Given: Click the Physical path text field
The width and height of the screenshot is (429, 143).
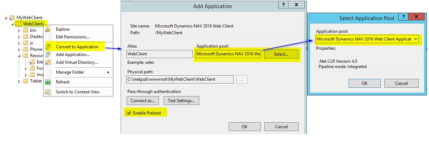Looking at the screenshot, I should 180,79.
